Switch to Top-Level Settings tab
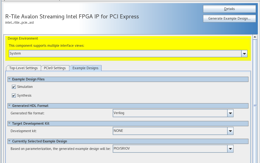 pyautogui.click(x=23, y=68)
